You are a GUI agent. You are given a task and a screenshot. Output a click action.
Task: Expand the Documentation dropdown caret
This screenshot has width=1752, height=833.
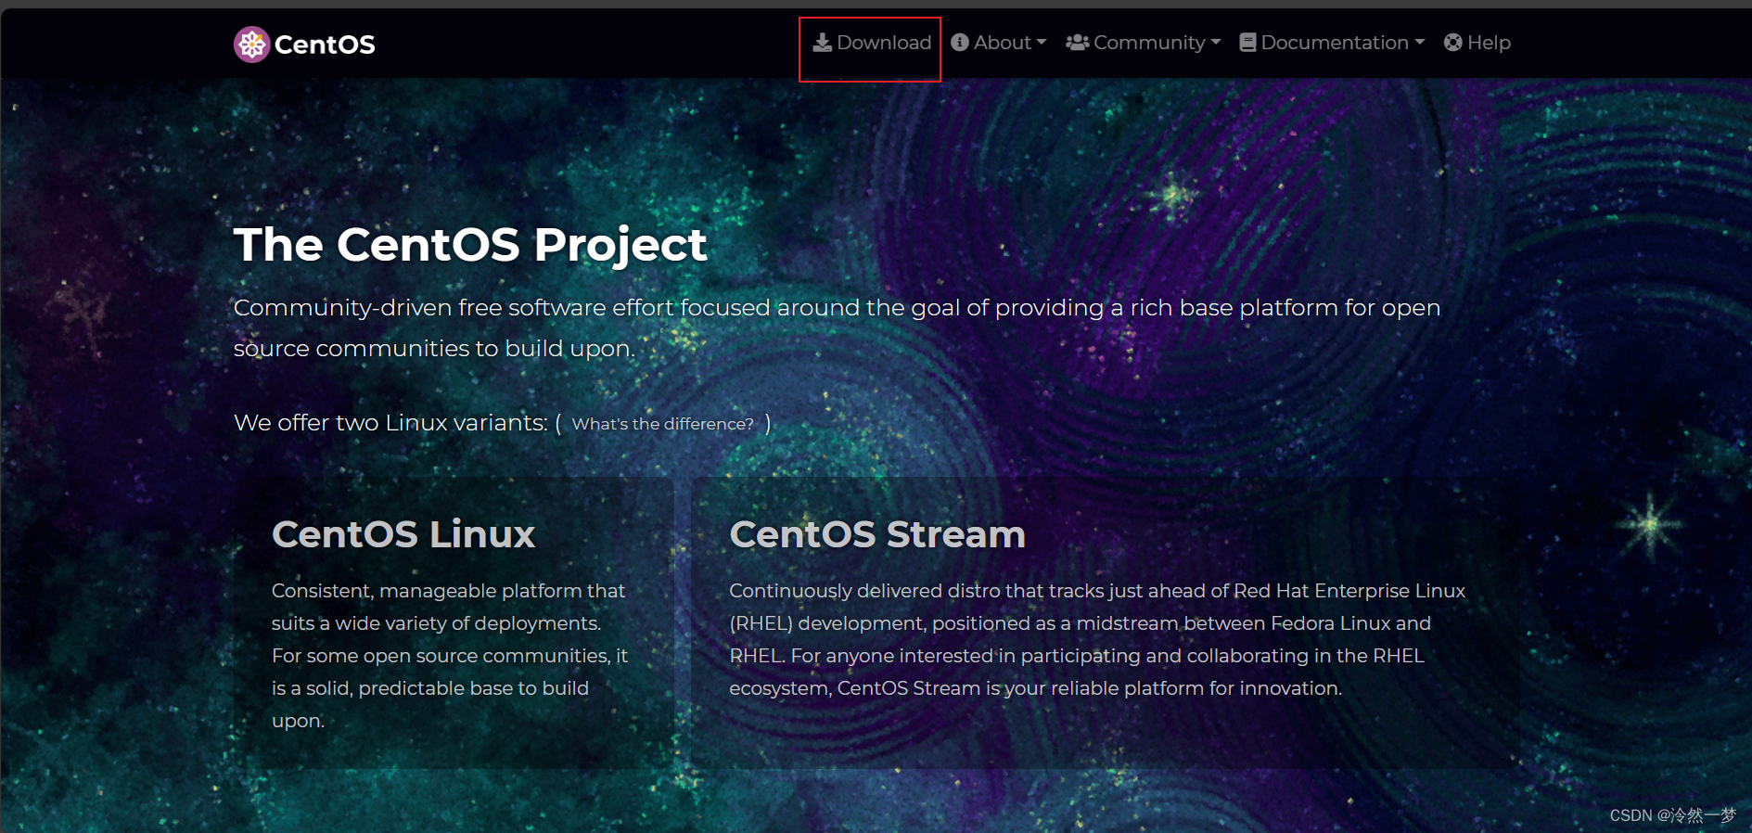(1420, 43)
